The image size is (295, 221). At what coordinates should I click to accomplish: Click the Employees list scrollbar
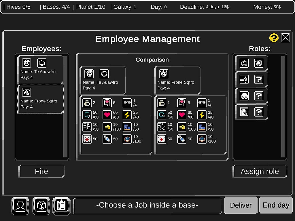[65, 106]
